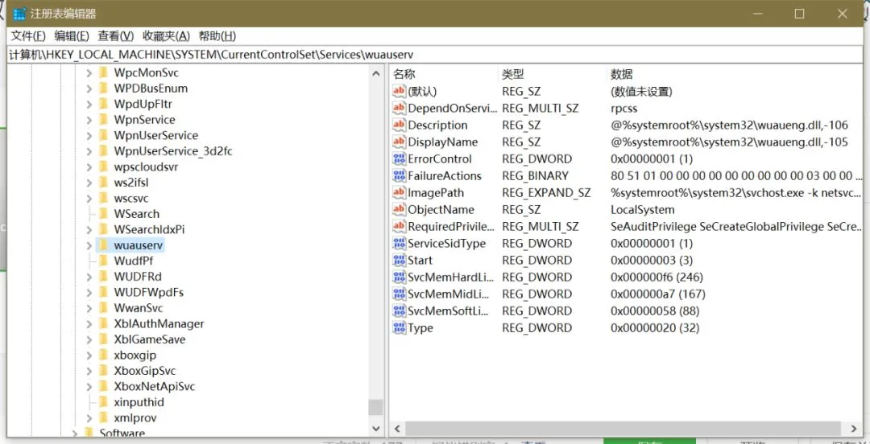Screen dimensions: 870x444
Task: Click the ServiceSidType DWORD value icon
Action: click(399, 244)
